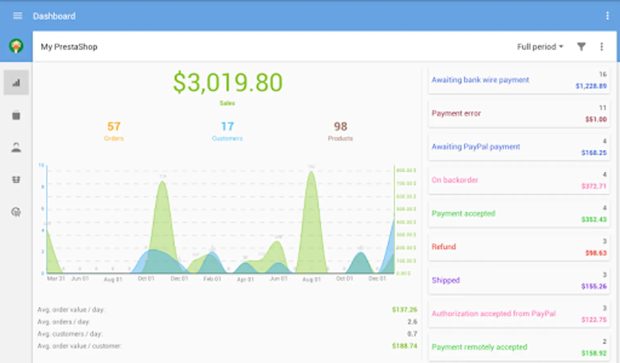Screen dimensions: 620x363
Task: Click the $3,019.80 sales total
Action: [x=228, y=83]
